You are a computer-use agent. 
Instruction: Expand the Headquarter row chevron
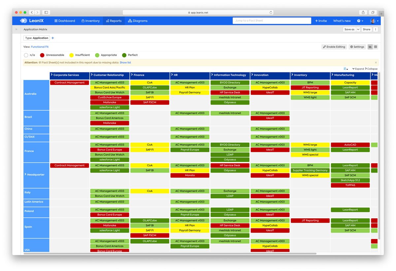pyautogui.click(x=25, y=175)
